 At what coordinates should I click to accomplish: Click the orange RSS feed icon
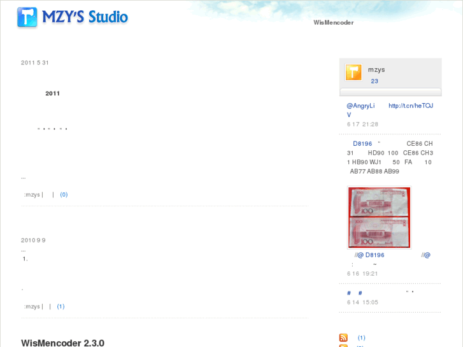(343, 337)
